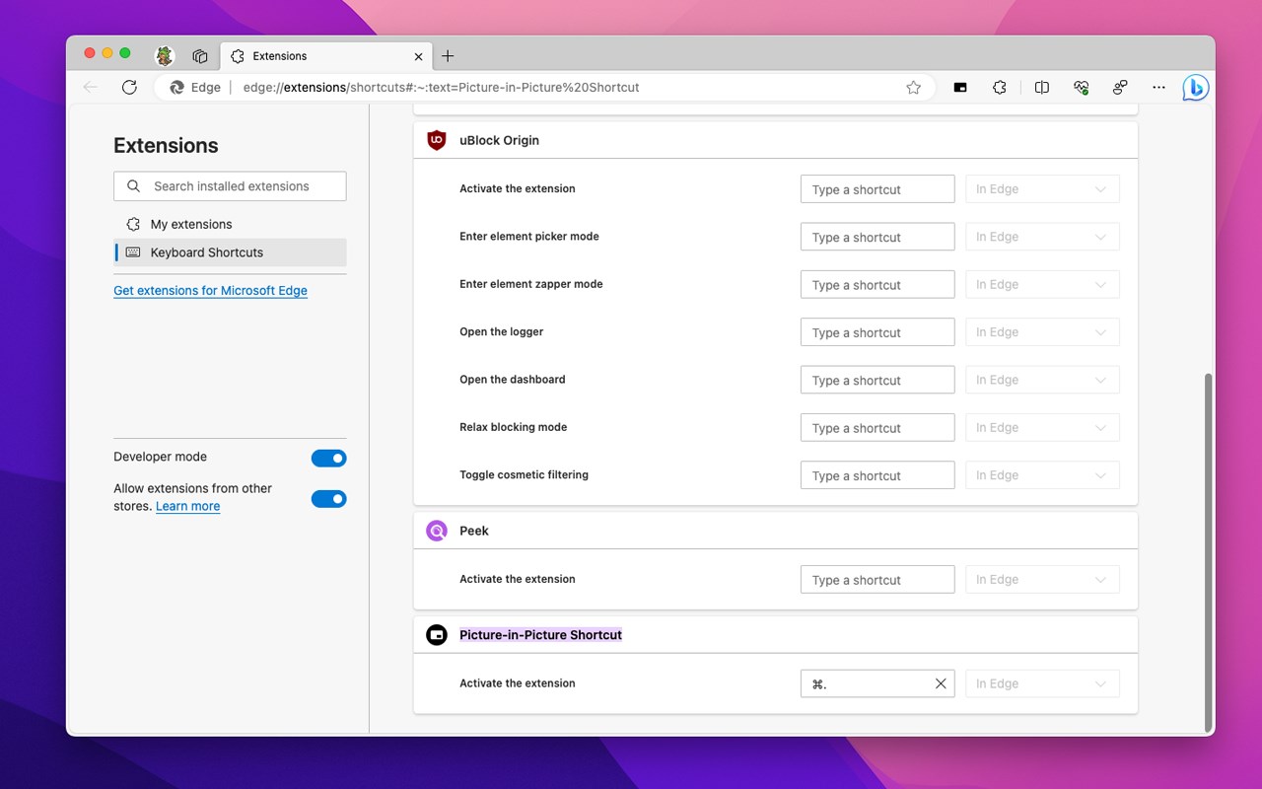Screen dimensions: 1262x789
Task: Click the Toggle cosmetic filtering label
Action: point(524,474)
